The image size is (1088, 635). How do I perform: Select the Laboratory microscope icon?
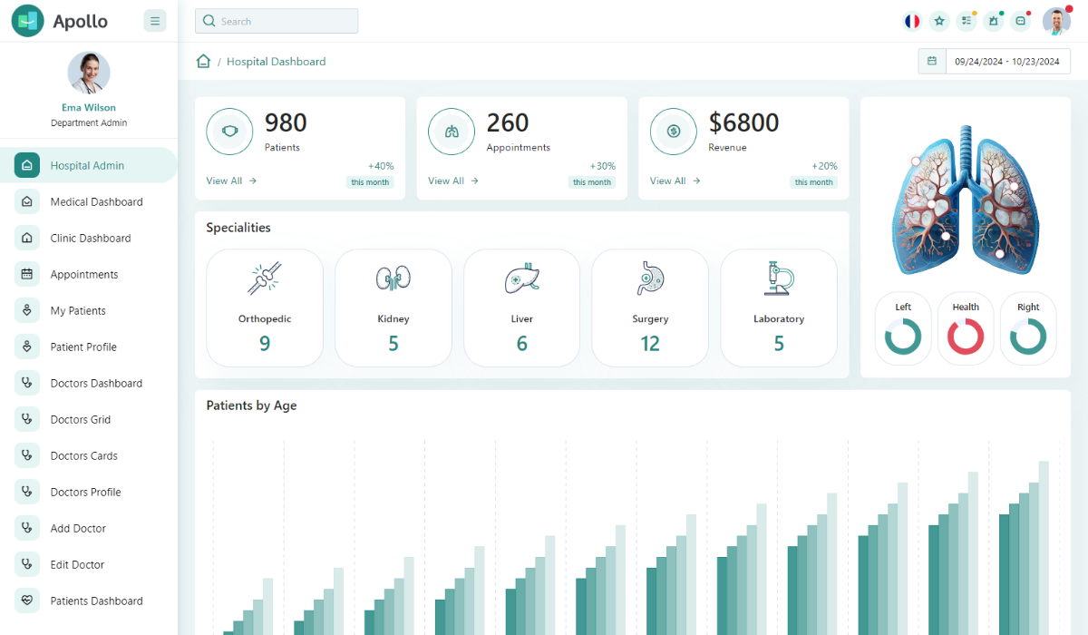(779, 278)
